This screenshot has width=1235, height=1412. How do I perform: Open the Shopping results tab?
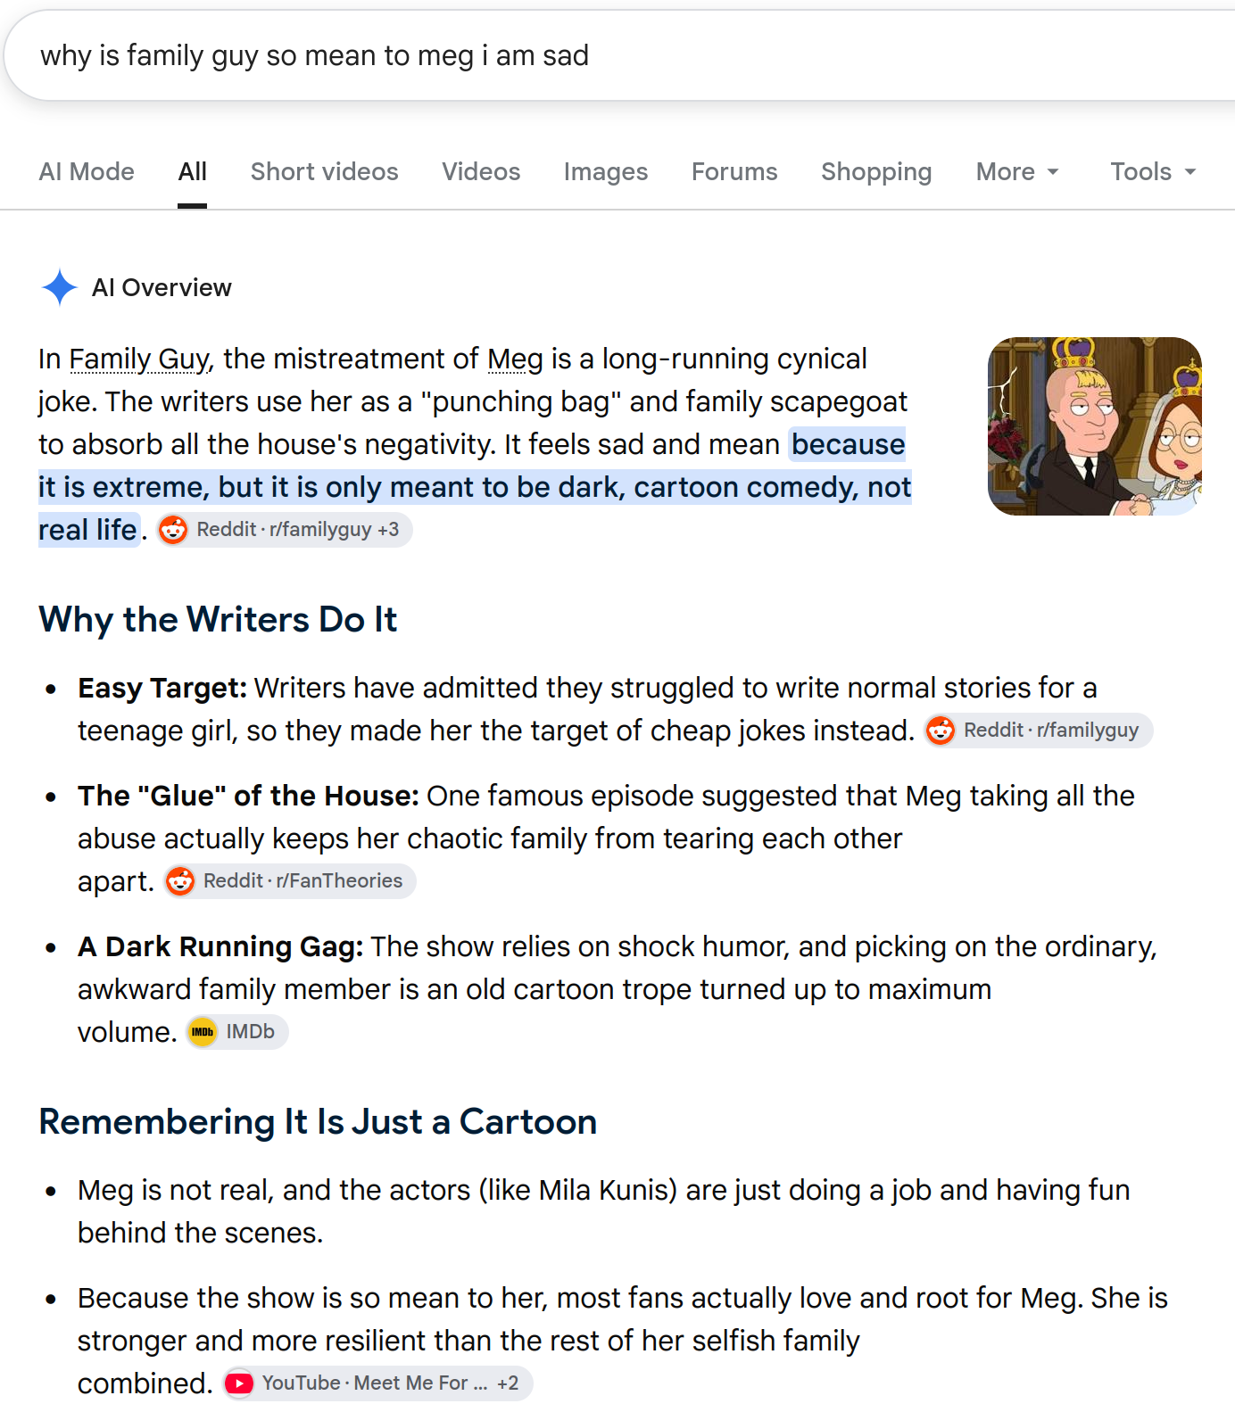(876, 171)
